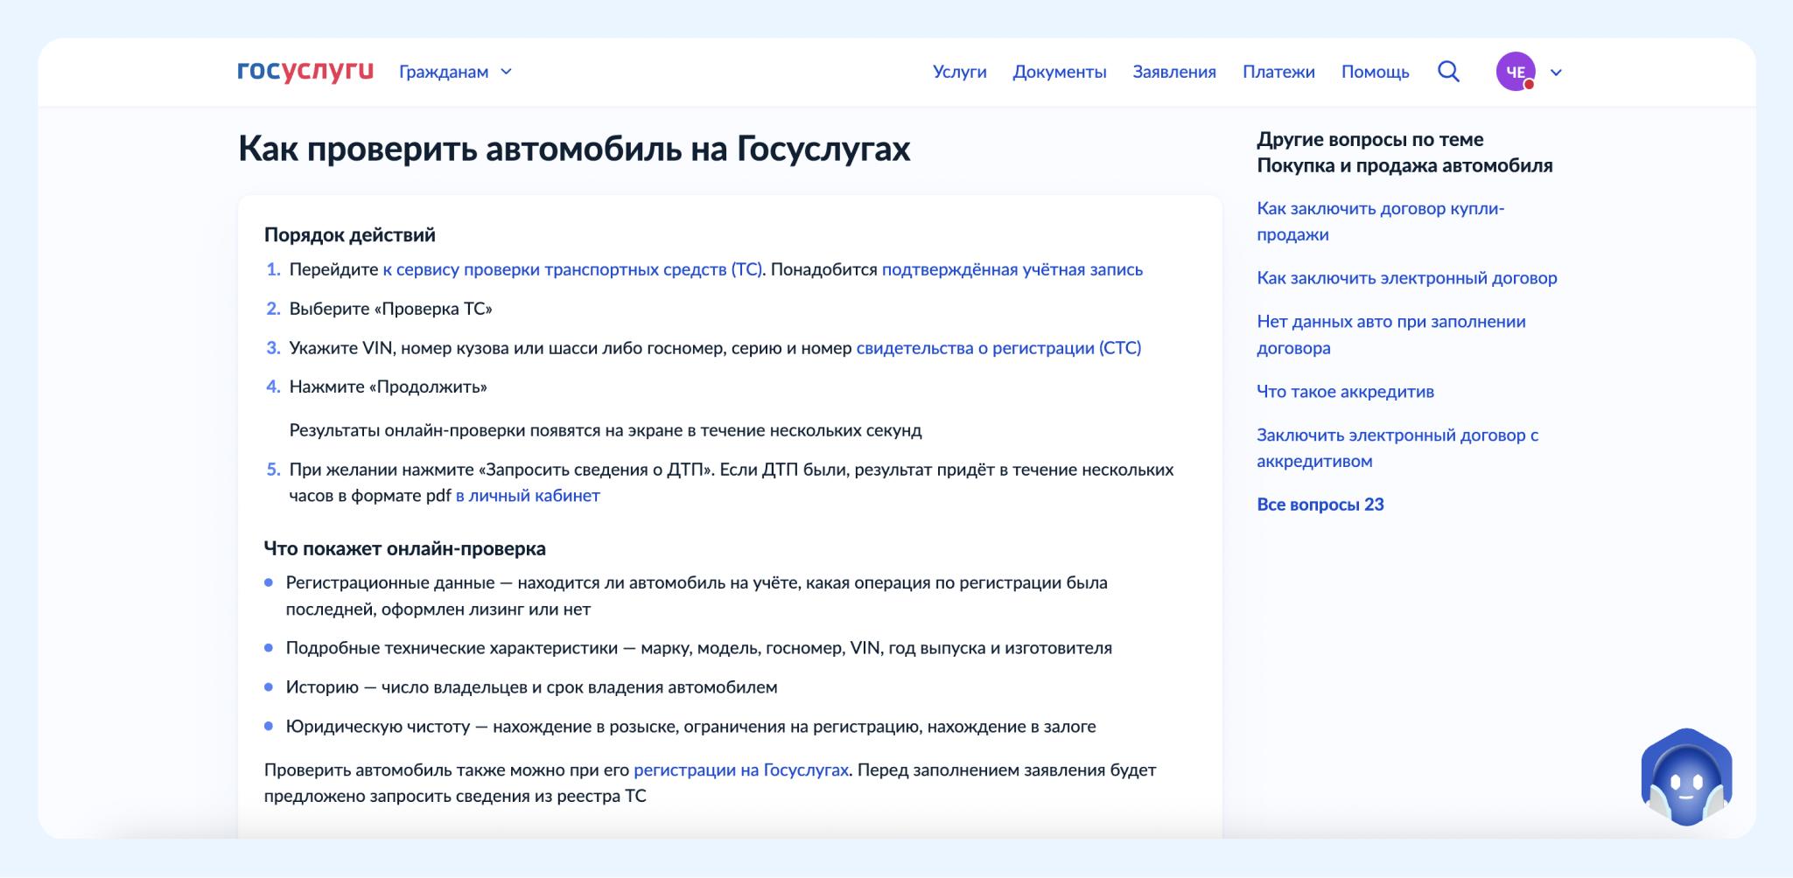
Task: Open the Помощь section
Action: [1375, 72]
